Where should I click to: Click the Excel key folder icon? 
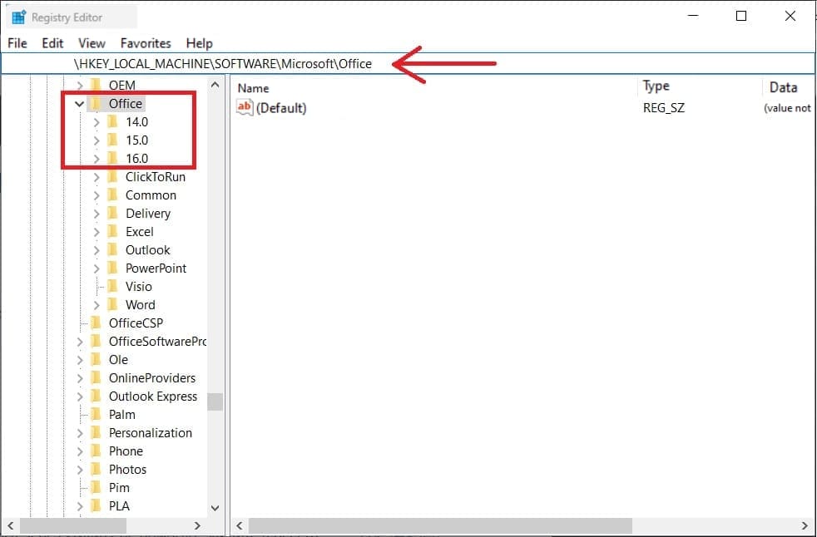[112, 232]
